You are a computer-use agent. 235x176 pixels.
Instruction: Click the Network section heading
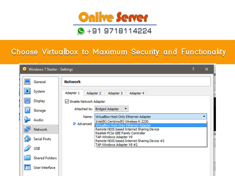pyautogui.click(x=72, y=82)
